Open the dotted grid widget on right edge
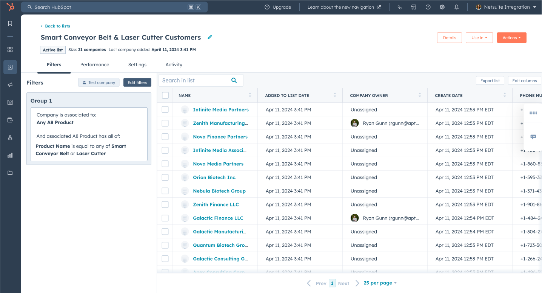 tap(533, 113)
